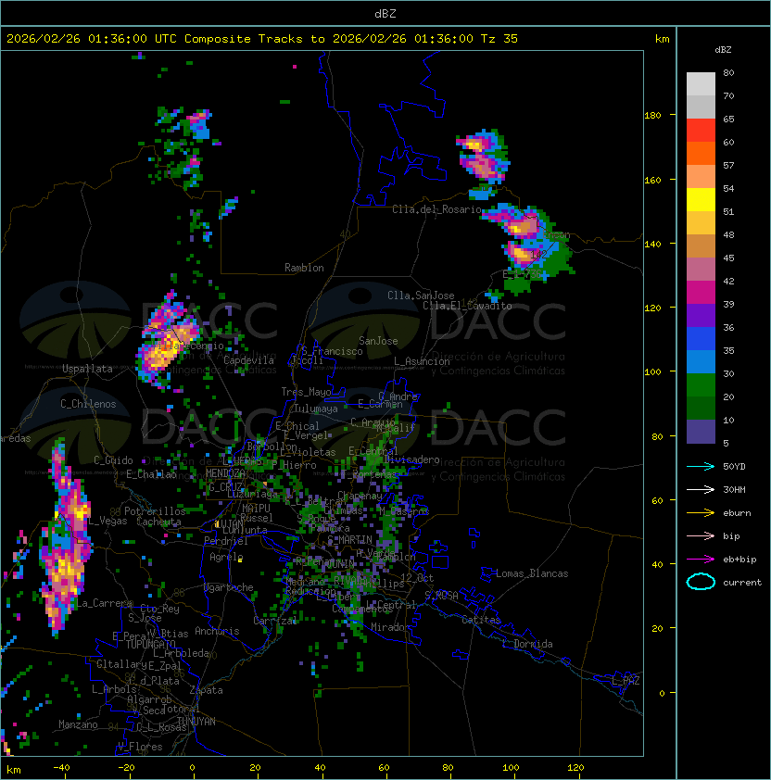The image size is (771, 780).
Task: Click the 'MENDOZA' city label
Action: pyautogui.click(x=225, y=473)
